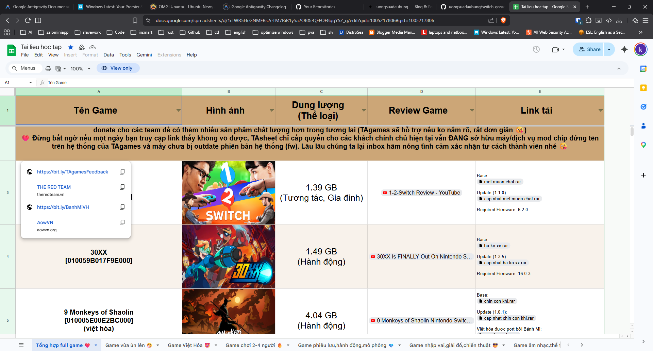This screenshot has width=653, height=351.
Task: Open 9 Monkeys of Shaolin review link
Action: coord(421,320)
